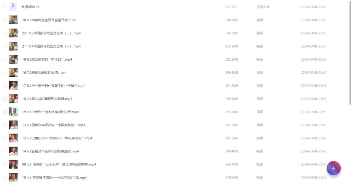Click the purple plus floating action button
The image size is (351, 185).
[x=334, y=168]
